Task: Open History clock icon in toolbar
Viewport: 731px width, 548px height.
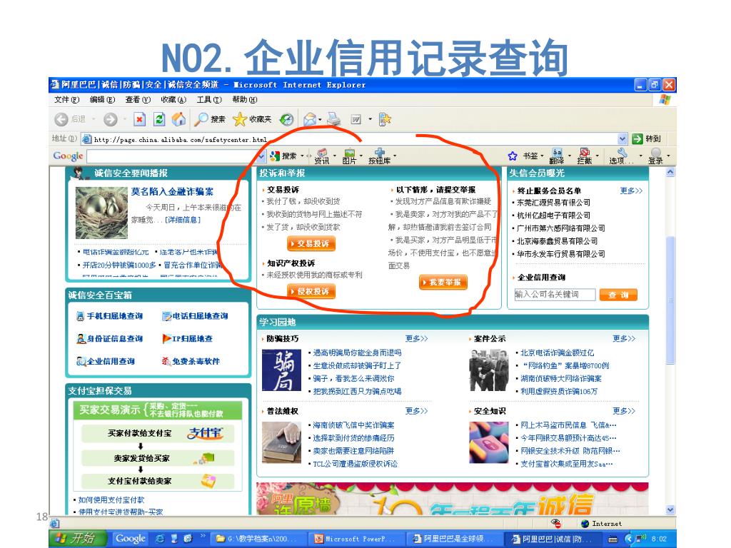Action: click(x=286, y=120)
